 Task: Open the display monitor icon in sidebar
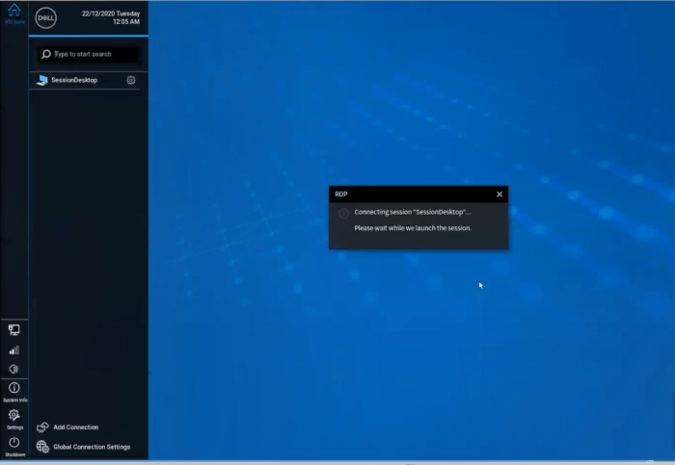[x=13, y=330]
